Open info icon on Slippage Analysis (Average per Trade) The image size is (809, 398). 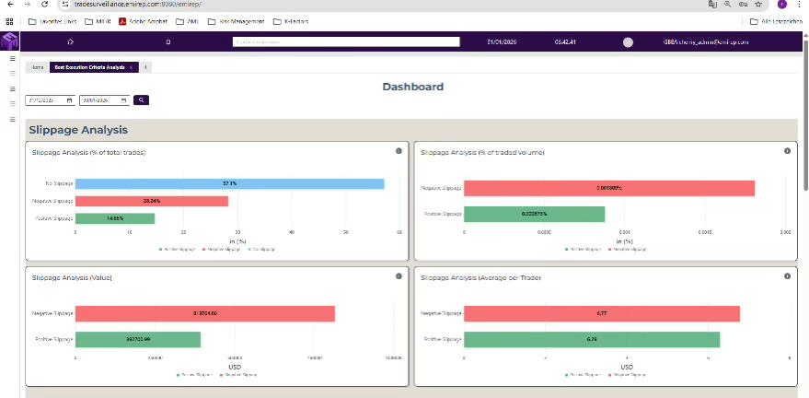pyautogui.click(x=787, y=275)
